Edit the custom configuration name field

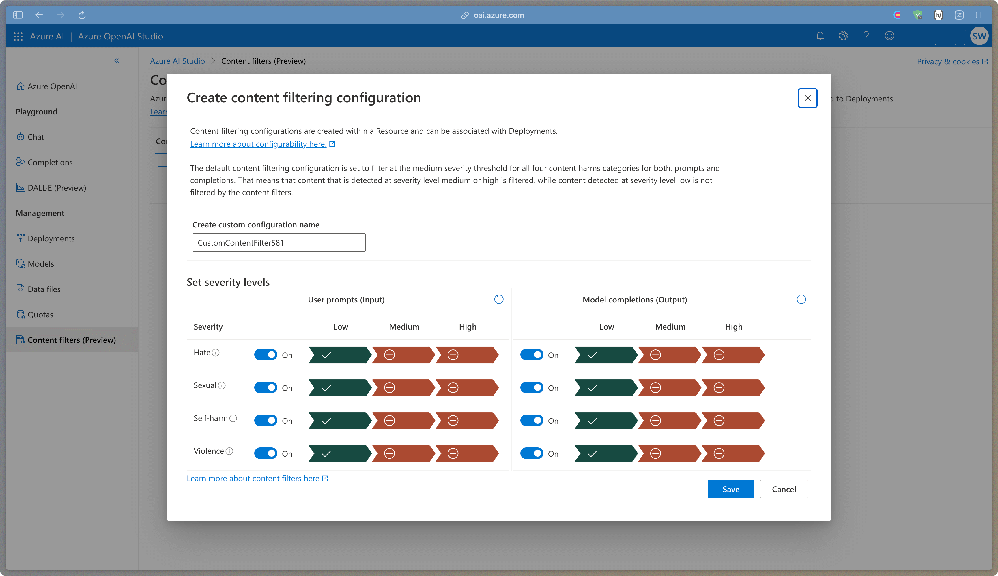click(x=279, y=242)
